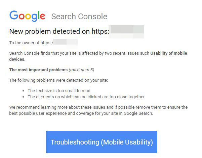Click the bullet before 'The elements' item
This screenshot has width=202, height=158.
[x=23, y=97]
